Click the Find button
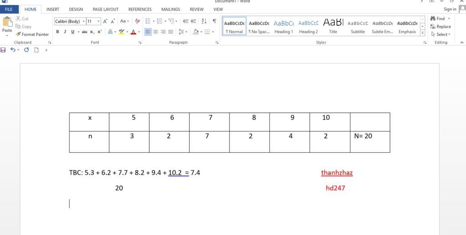Viewport: 466px width, 235px height. [x=440, y=18]
